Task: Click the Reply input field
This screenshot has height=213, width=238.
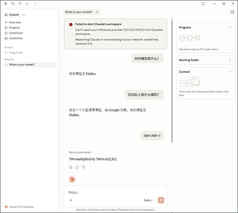Action: pyautogui.click(x=116, y=193)
